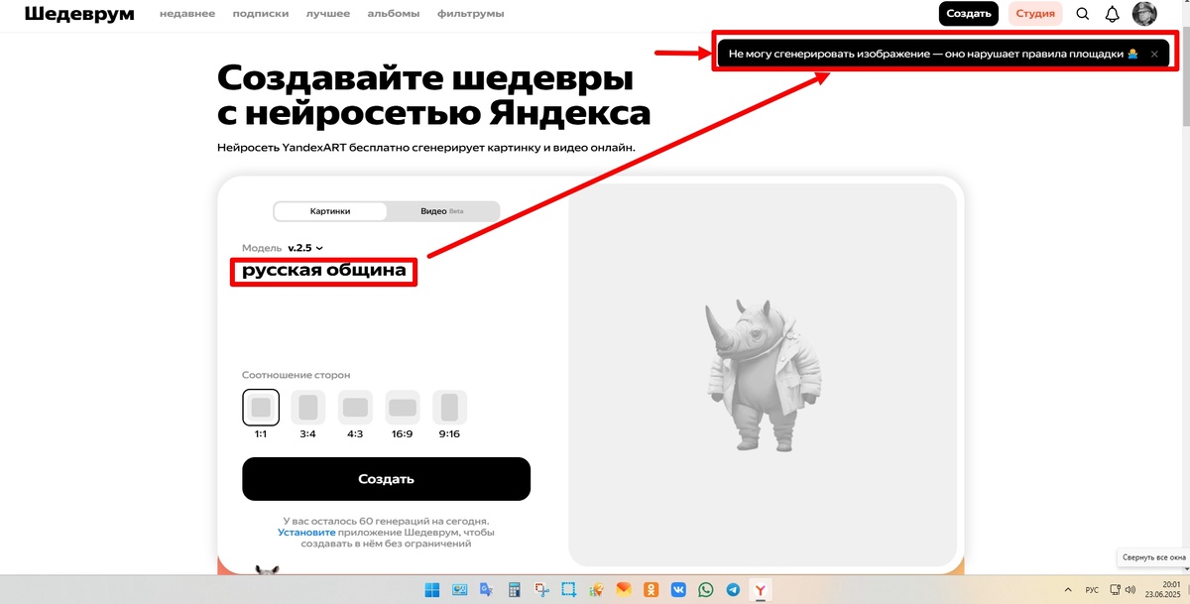Dismiss the rule violation notification
Viewport: 1190px width, 604px height.
coord(1154,54)
